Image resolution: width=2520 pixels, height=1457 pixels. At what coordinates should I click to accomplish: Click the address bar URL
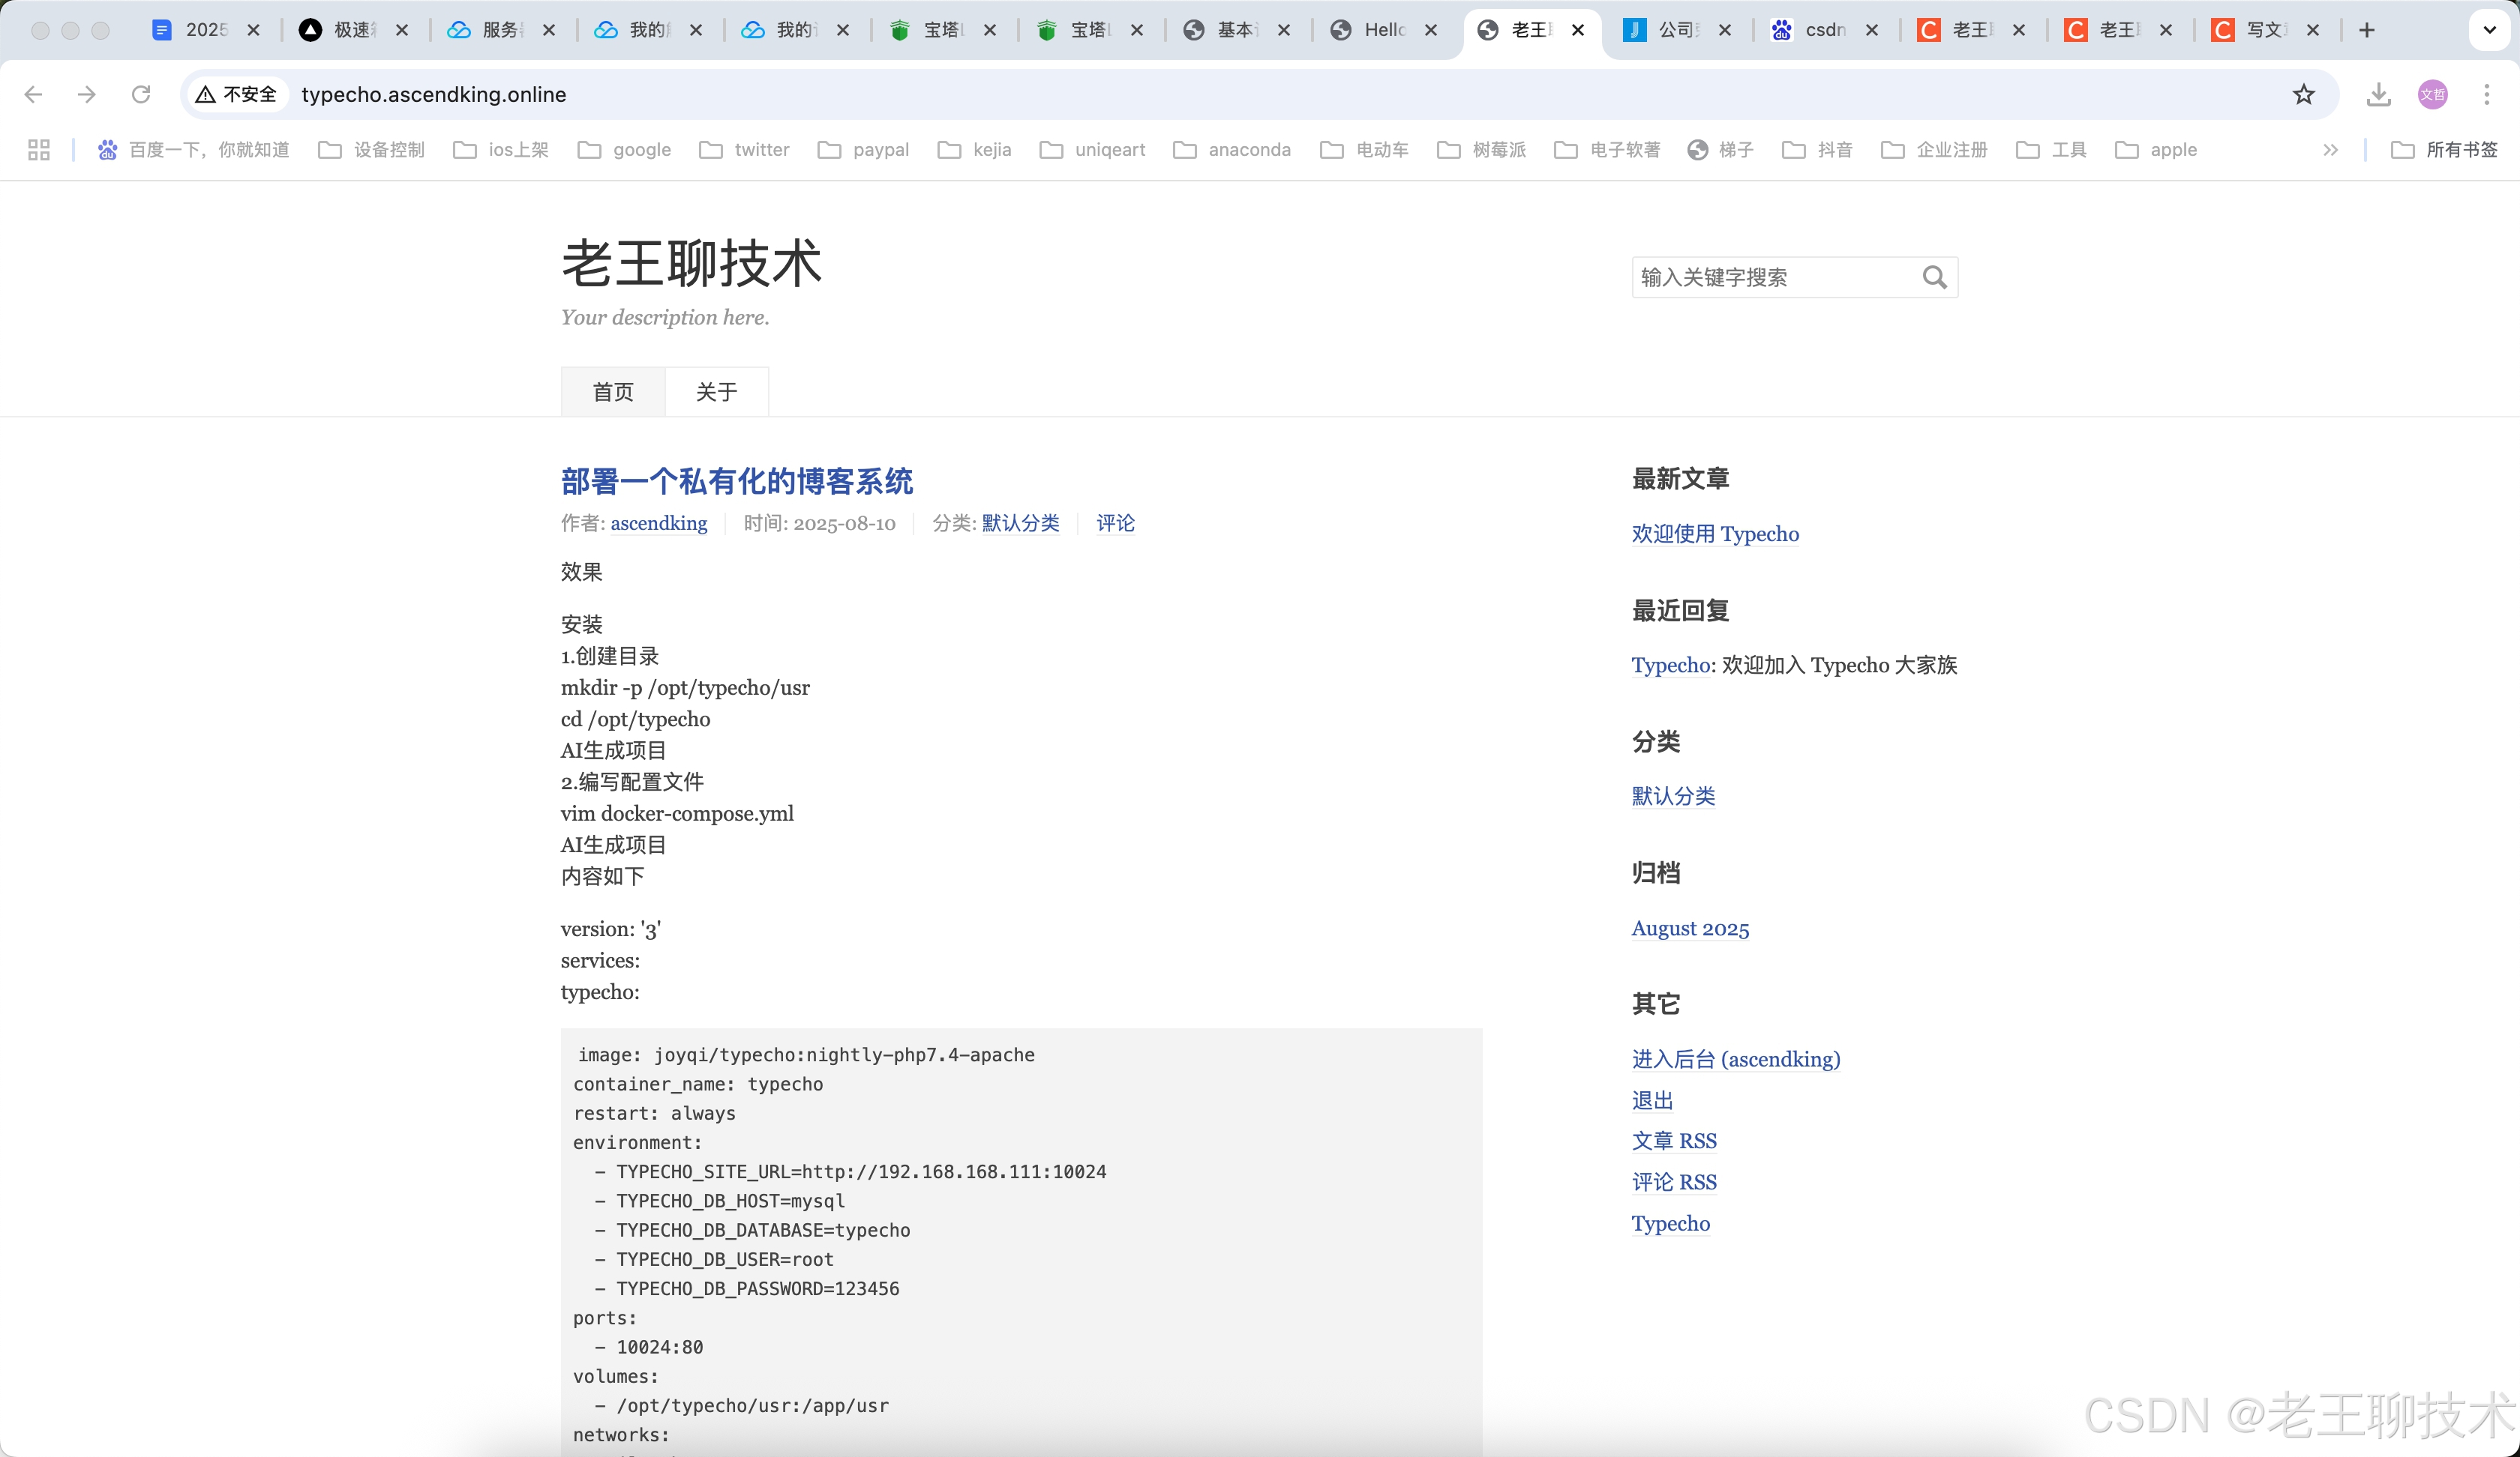[434, 94]
